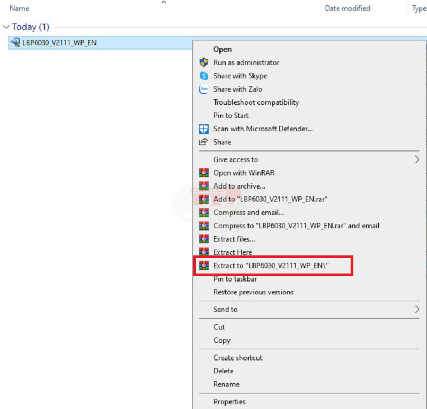Choose Pin to taskbar

click(235, 279)
